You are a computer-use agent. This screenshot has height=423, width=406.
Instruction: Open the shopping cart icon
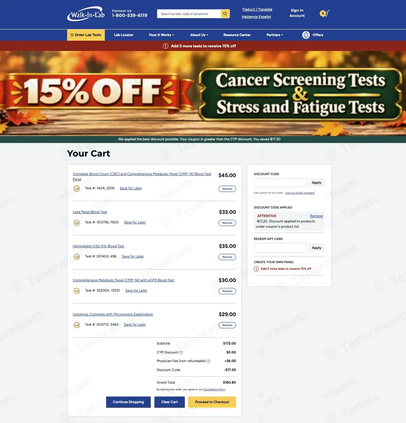(x=325, y=14)
